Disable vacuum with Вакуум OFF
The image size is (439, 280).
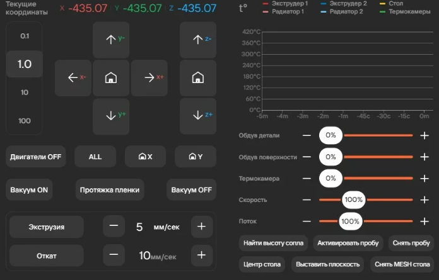click(191, 189)
